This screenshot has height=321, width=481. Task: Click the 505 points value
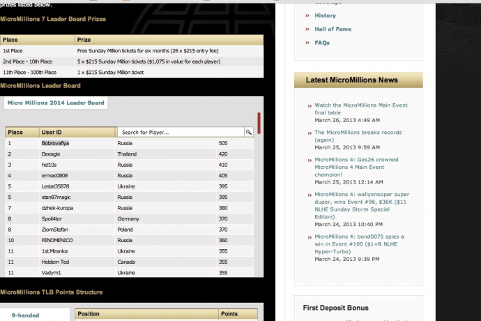point(223,143)
